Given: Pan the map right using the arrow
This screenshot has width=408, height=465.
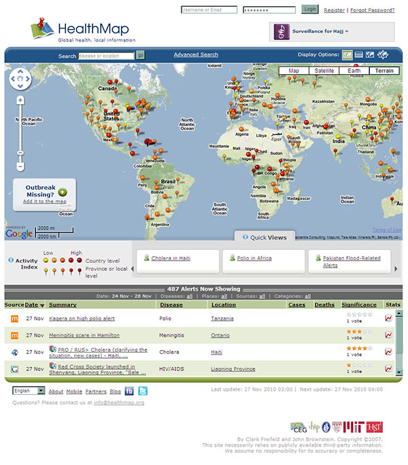Looking at the screenshot, I should coord(28,79).
